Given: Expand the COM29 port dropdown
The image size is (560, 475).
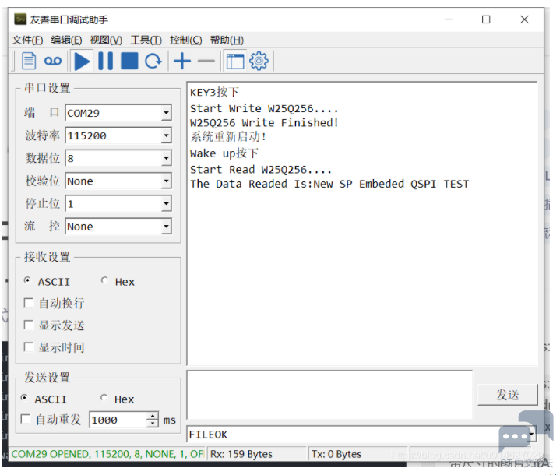Looking at the screenshot, I should 165,114.
